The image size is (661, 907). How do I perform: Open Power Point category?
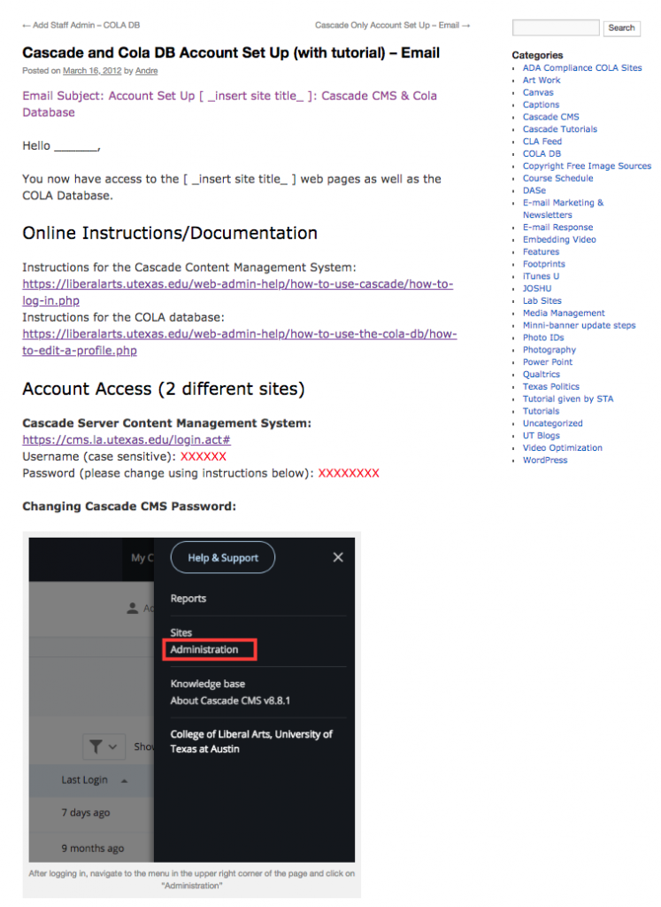pos(547,362)
